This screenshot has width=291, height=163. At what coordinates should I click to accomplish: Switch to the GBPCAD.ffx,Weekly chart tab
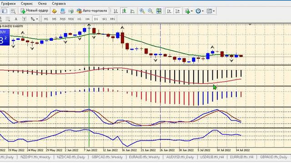tap(107, 157)
